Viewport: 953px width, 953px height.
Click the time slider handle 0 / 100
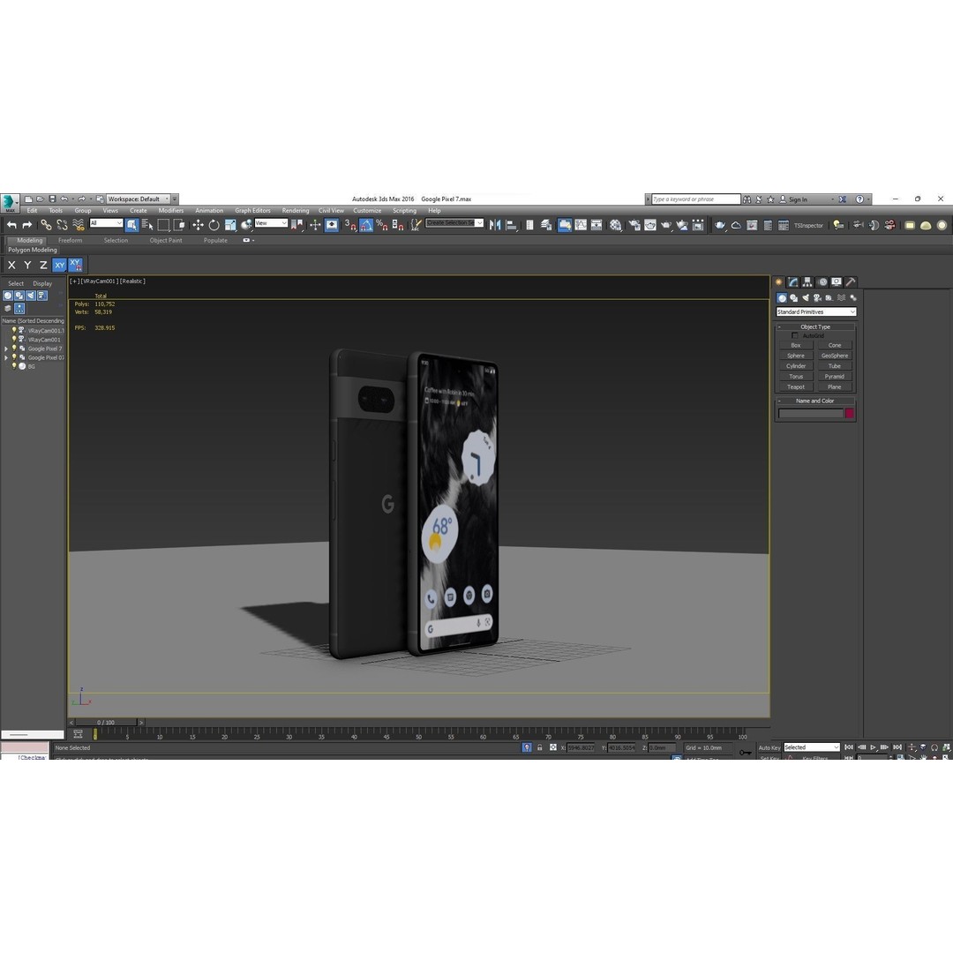point(106,723)
